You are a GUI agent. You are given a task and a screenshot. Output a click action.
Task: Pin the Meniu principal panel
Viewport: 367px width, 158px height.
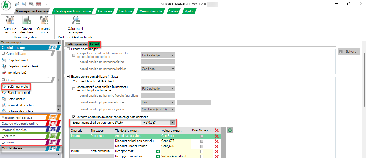[x=59, y=42]
